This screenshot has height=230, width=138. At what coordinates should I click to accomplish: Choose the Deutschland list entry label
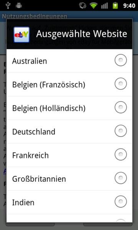(x=34, y=132)
